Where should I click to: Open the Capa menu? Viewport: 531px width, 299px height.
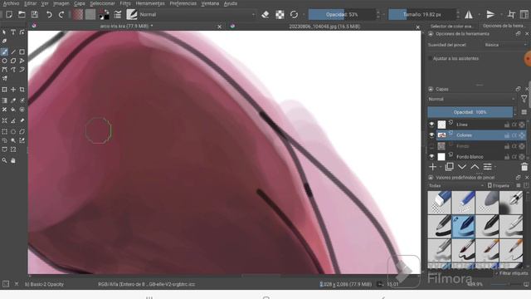pyautogui.click(x=80, y=3)
